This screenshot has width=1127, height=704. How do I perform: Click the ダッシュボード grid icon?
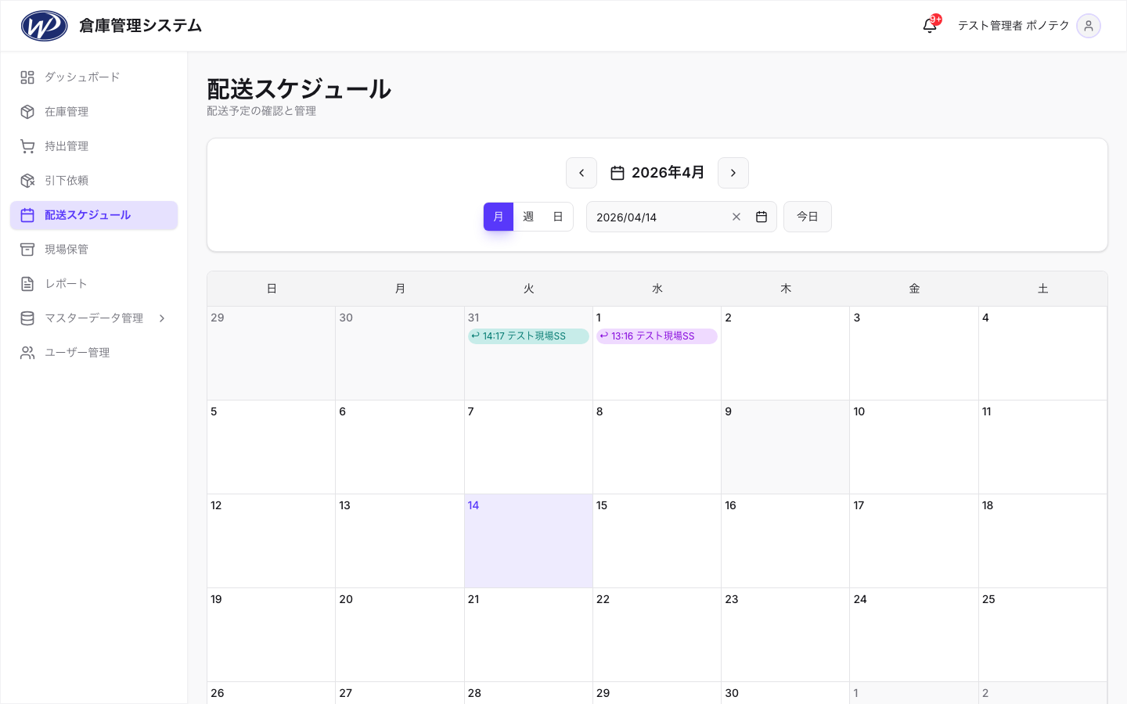pos(27,77)
